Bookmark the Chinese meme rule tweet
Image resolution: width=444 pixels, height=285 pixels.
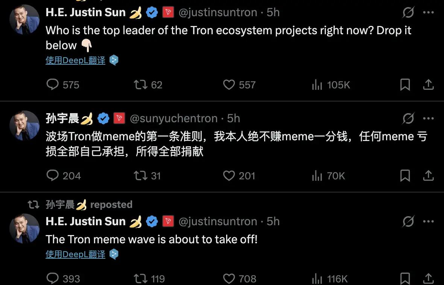click(x=405, y=176)
